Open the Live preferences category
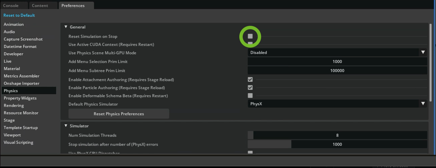This screenshot has width=436, height=168. pyautogui.click(x=8, y=61)
